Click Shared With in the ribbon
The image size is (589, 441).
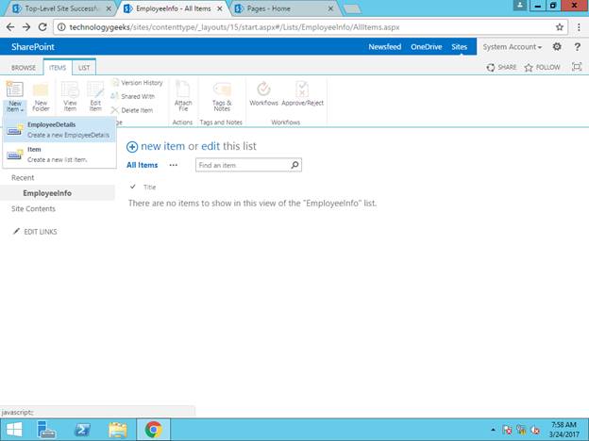click(x=133, y=96)
